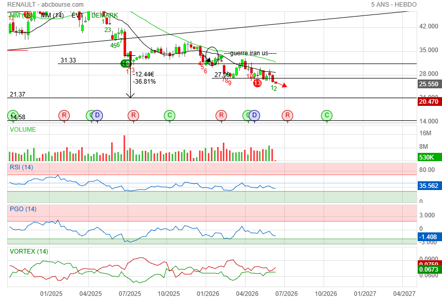Click the 21.37 support level label
The width and height of the screenshot is (442, 299).
pyautogui.click(x=18, y=95)
